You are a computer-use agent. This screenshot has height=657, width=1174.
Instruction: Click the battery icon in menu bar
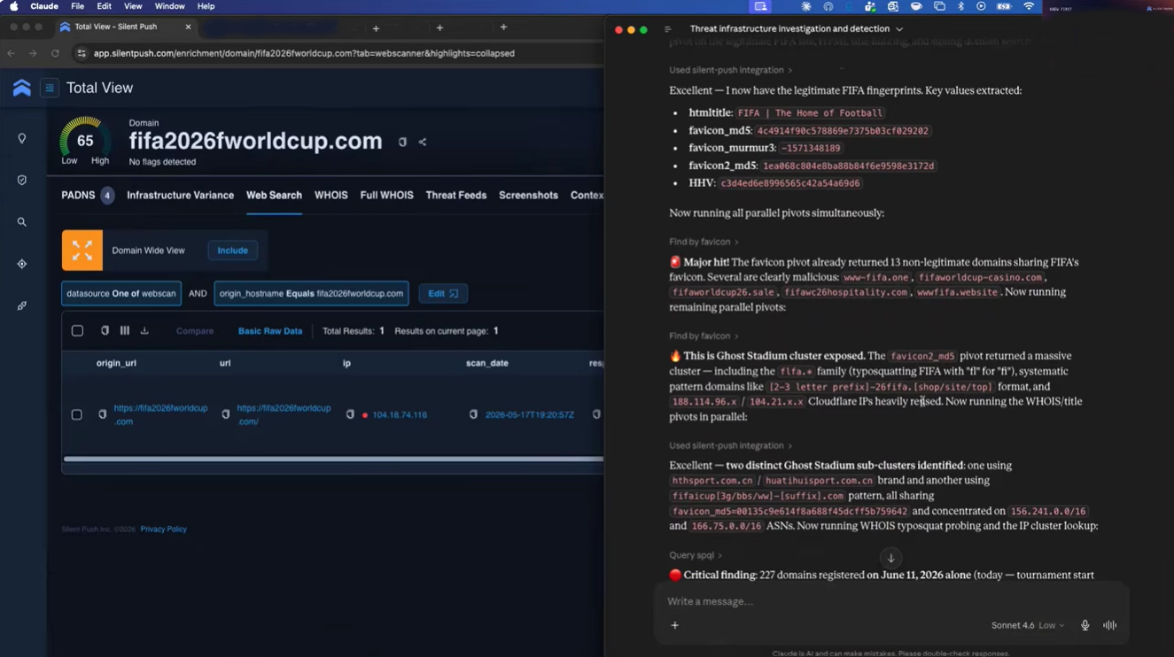[1004, 6]
